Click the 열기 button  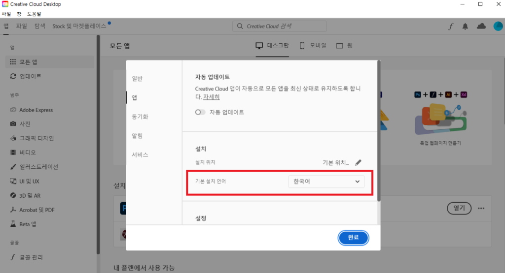point(459,209)
